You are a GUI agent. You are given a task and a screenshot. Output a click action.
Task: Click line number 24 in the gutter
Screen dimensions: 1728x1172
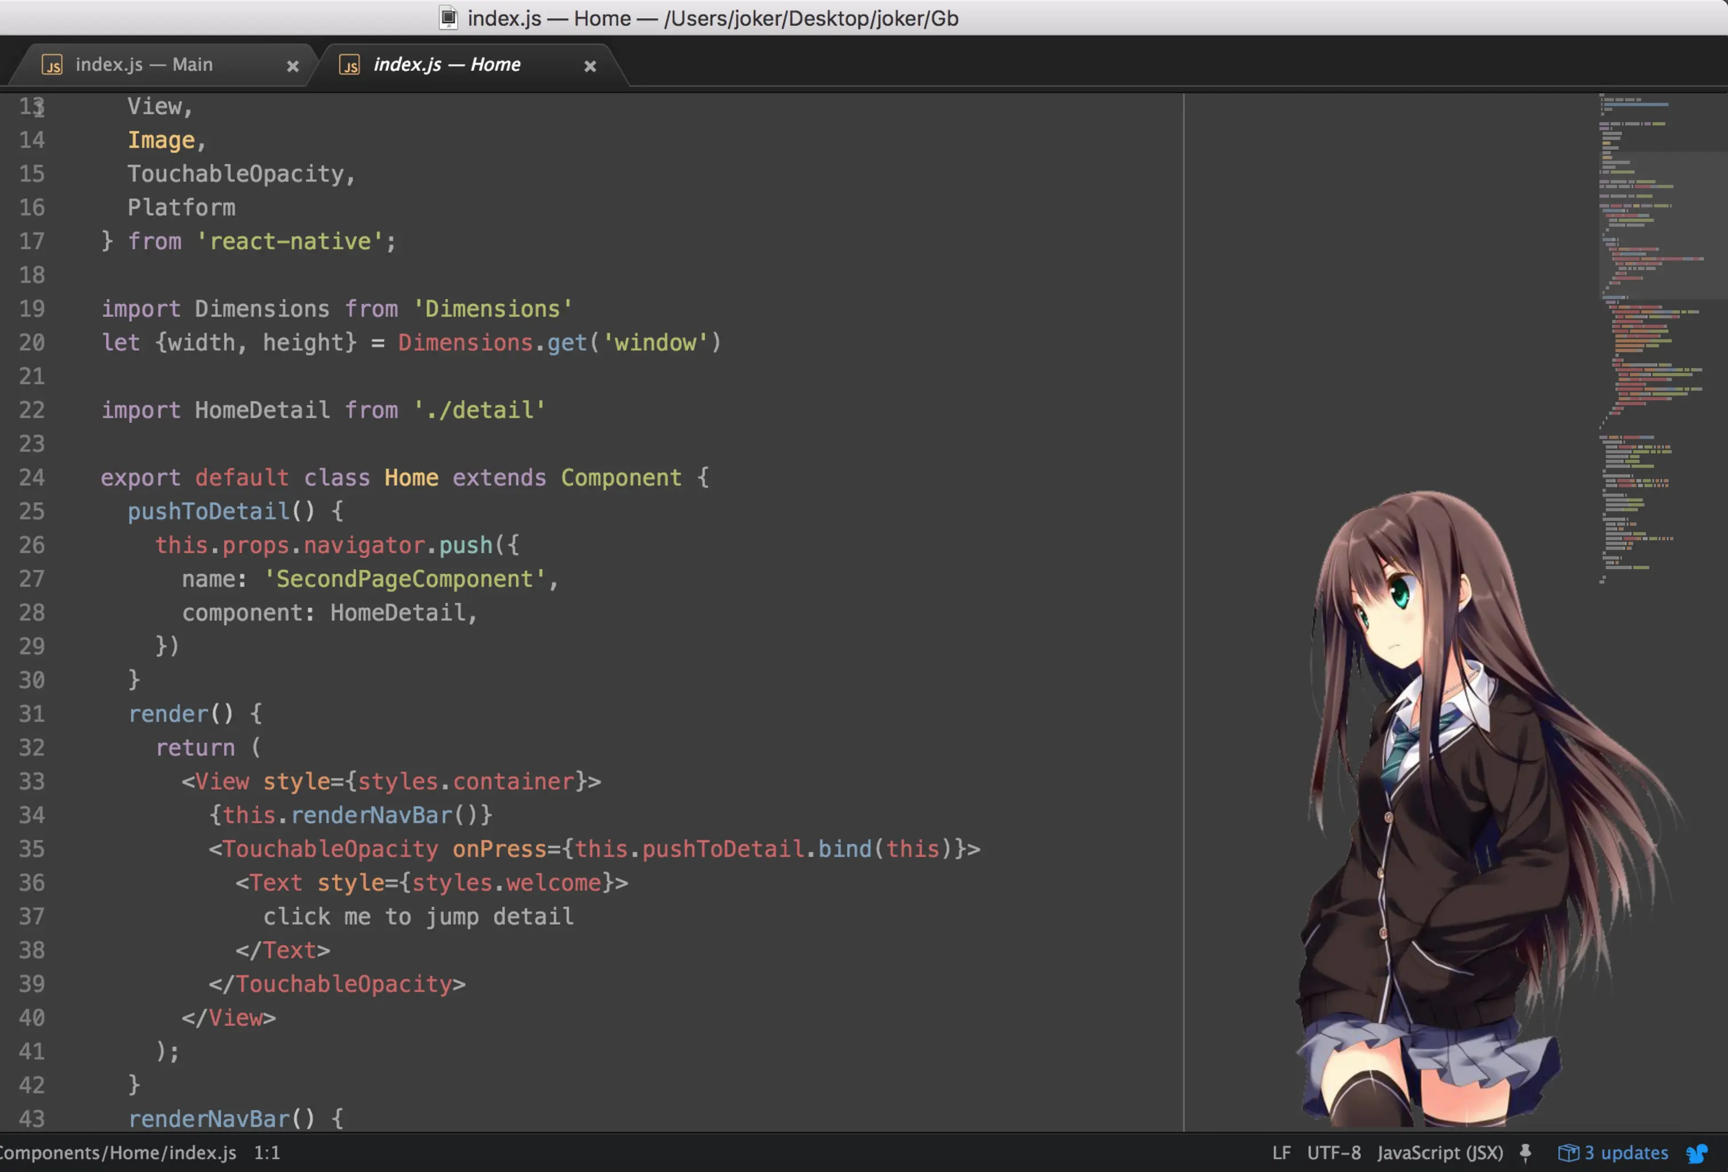tap(31, 477)
